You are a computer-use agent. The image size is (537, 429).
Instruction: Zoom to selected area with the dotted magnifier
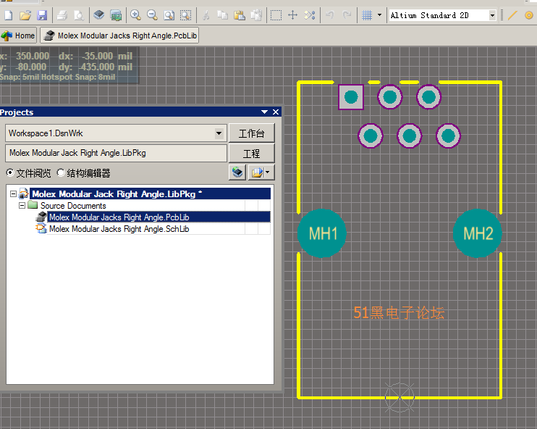185,15
